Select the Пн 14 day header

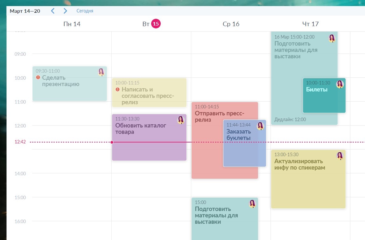[72, 24]
